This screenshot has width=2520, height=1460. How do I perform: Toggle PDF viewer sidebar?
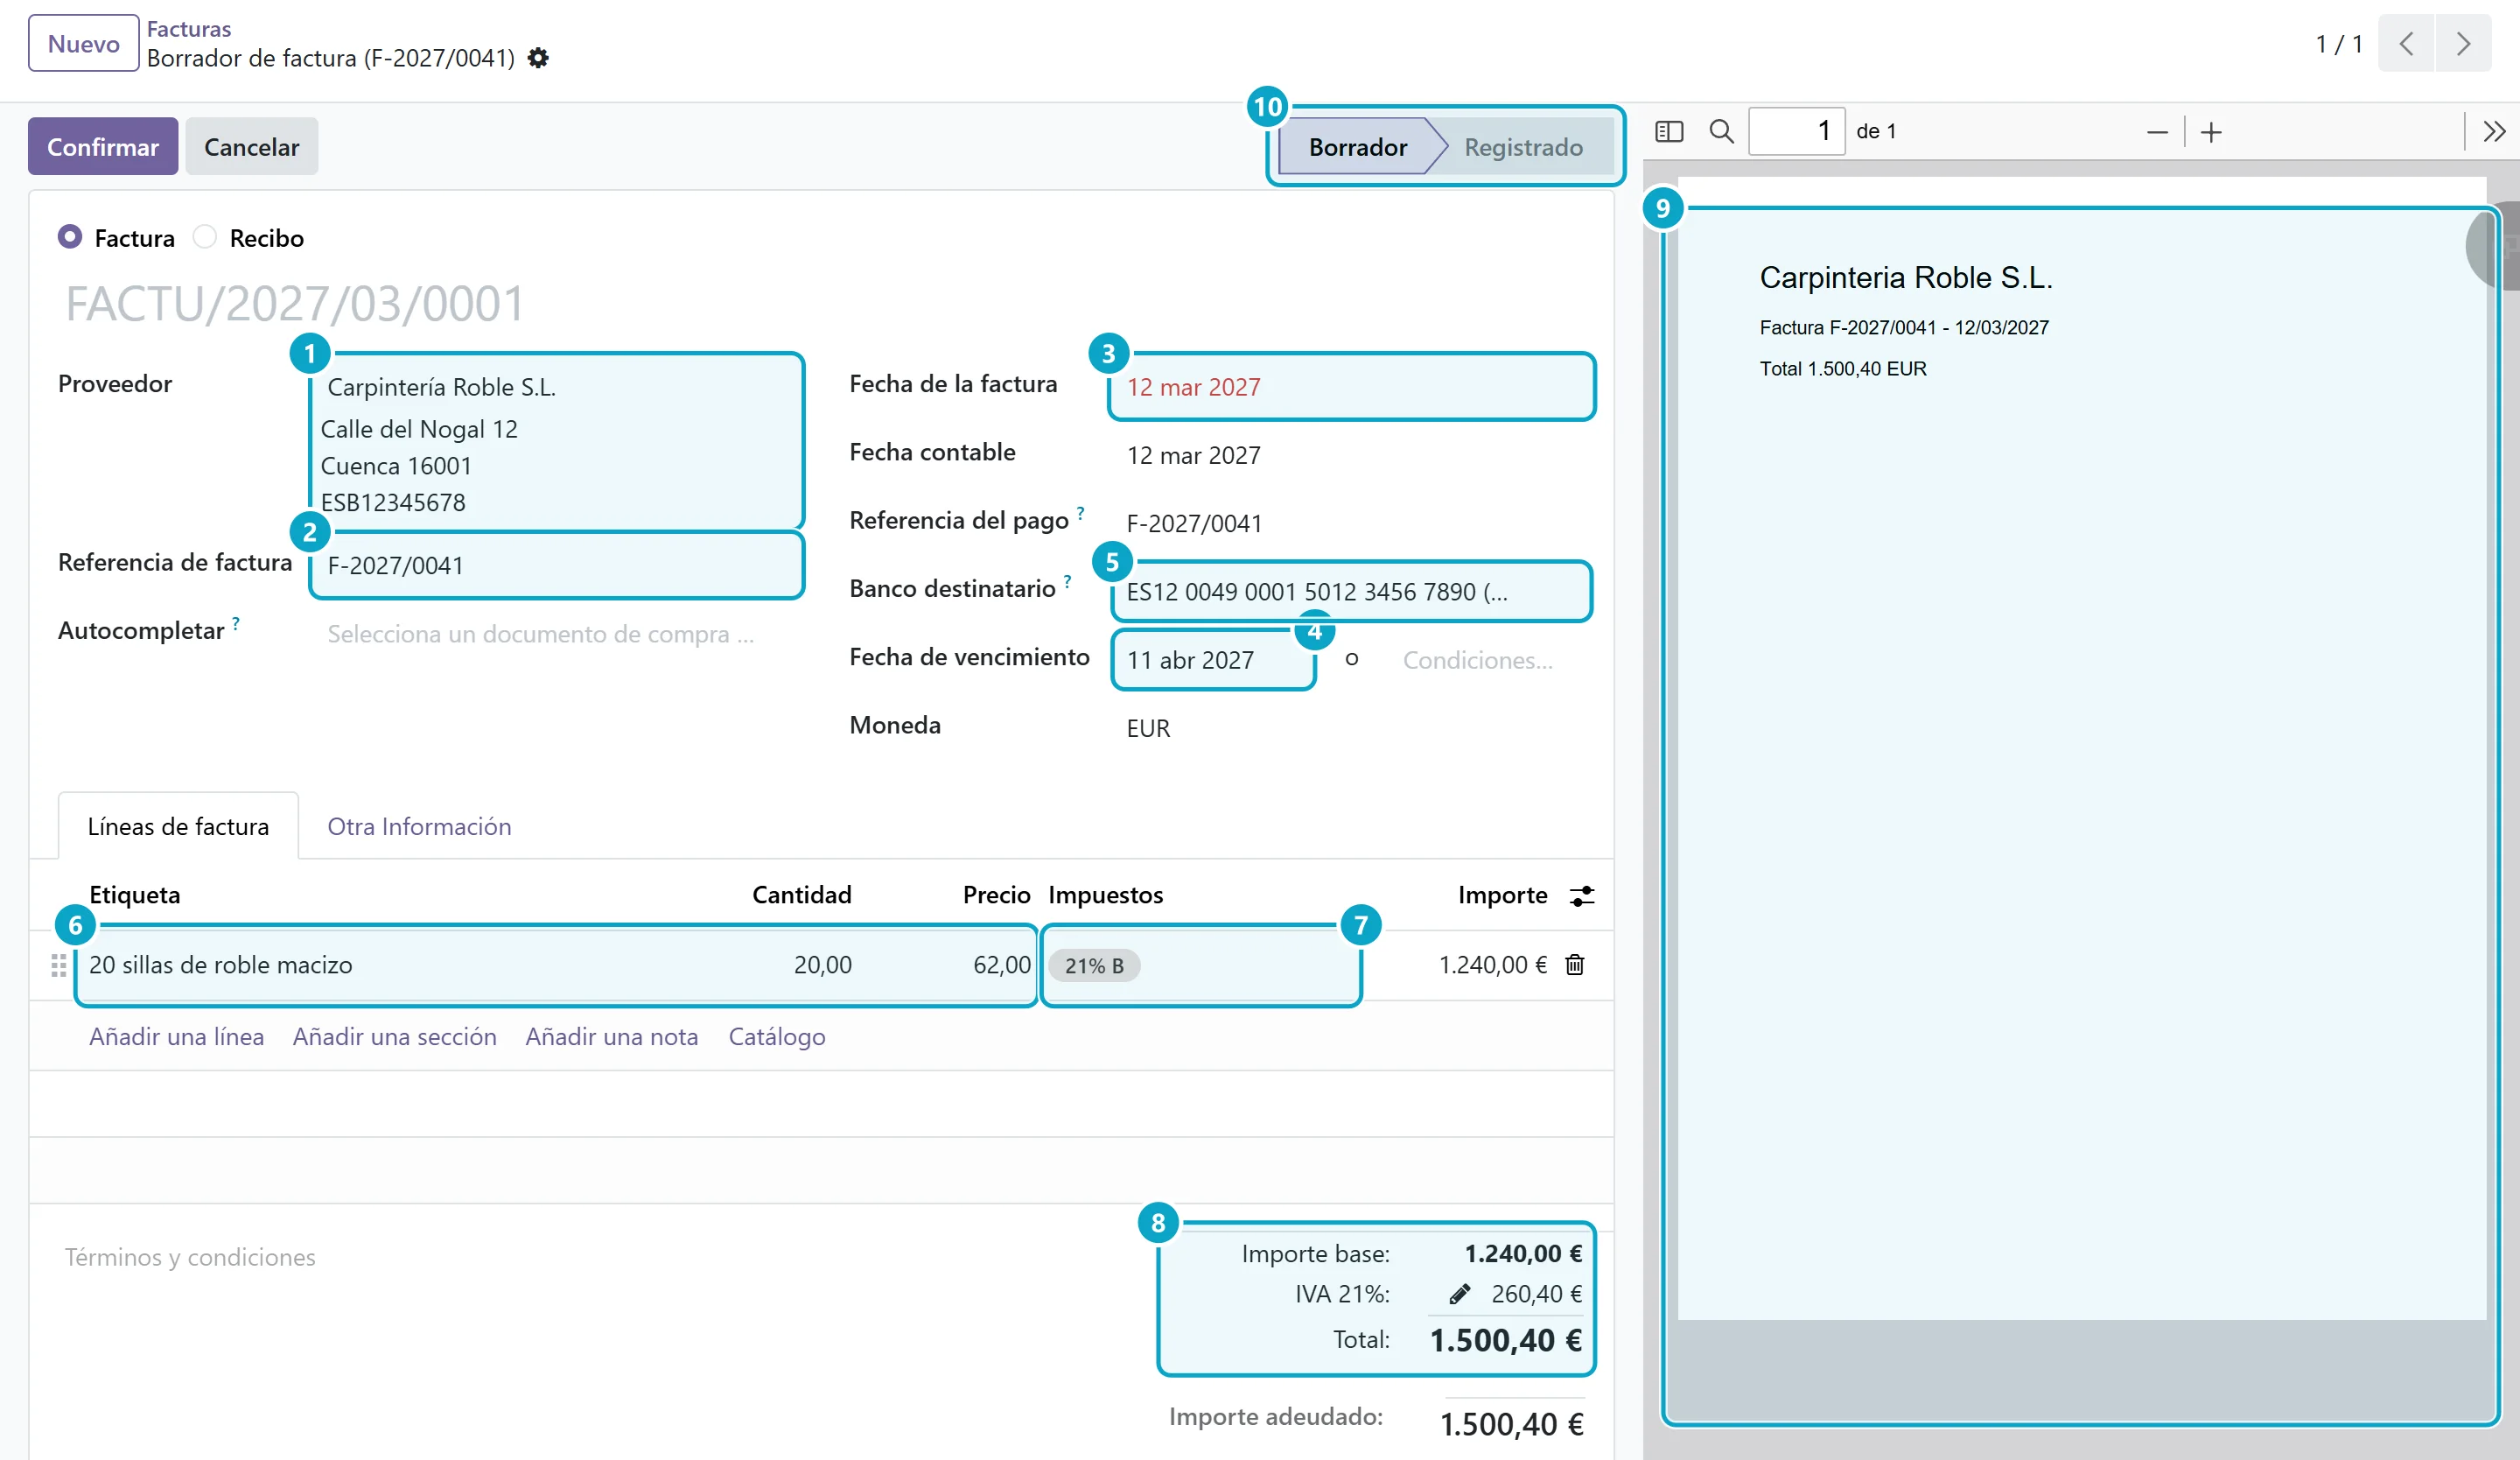click(x=1669, y=131)
